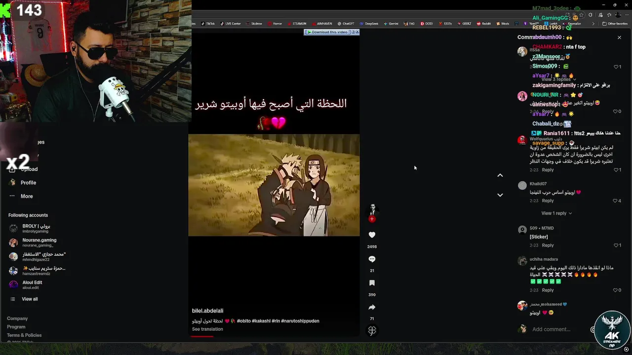Open the Aloui Edit followed account
Screen dimensions: 632x355
point(26,285)
